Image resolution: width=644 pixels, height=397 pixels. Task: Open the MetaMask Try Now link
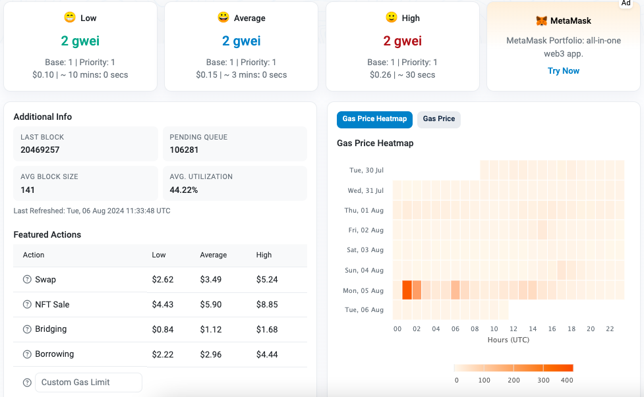564,71
